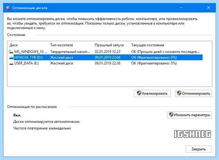Viewport: 219px width, 160px height.
Task: Sort by the Диск column header
Action: point(14,45)
